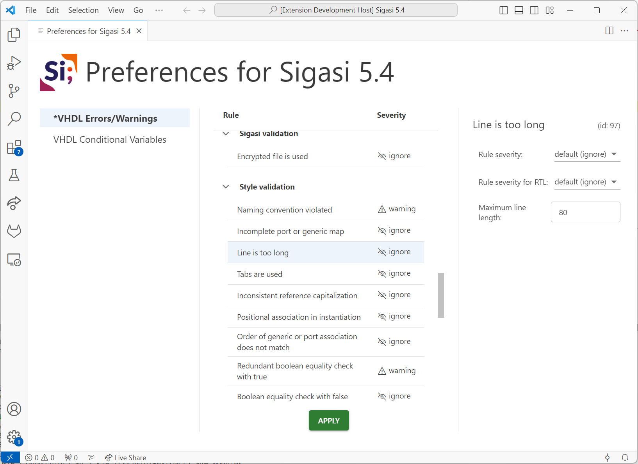Viewport: 638px width, 464px height.
Task: Open editor More Actions ellipsis
Action: (x=624, y=31)
